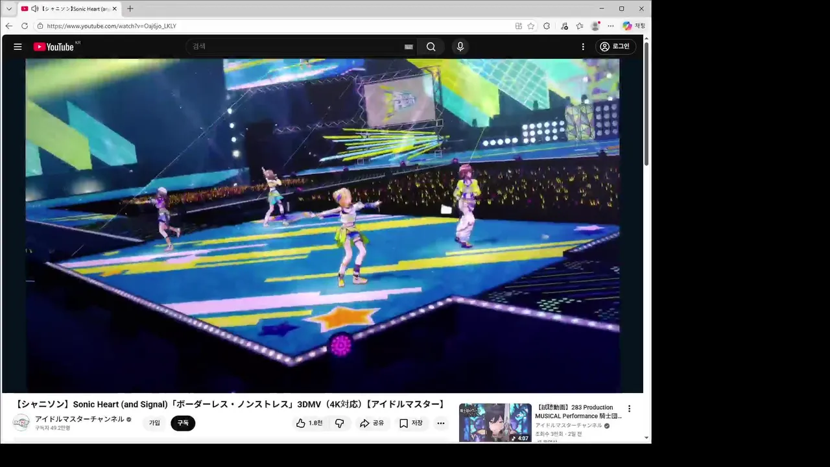The image size is (830, 467).
Task: Like the video with the thumbs-up button
Action: [309, 423]
